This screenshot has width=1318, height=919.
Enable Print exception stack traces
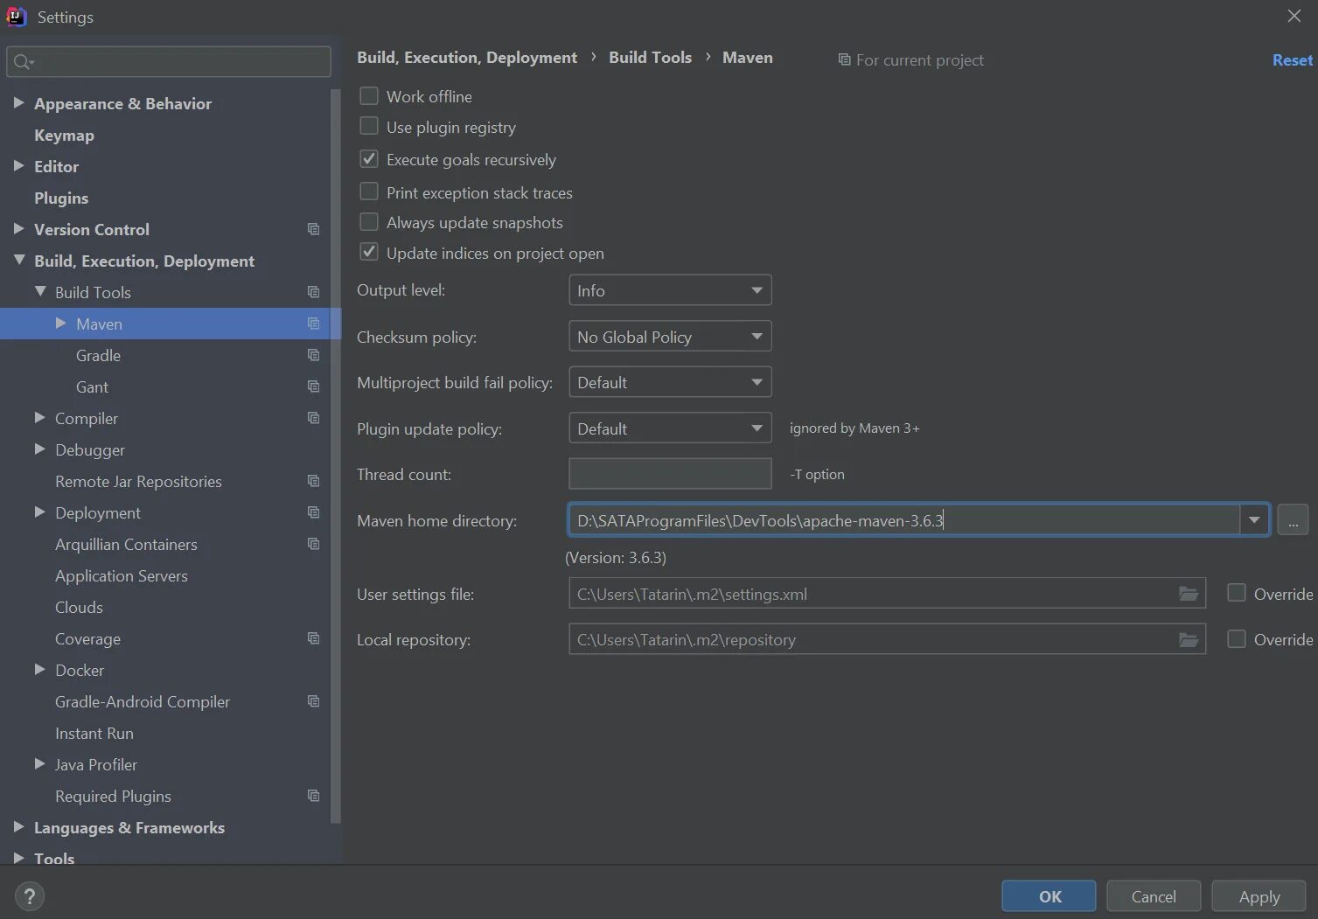pyautogui.click(x=369, y=191)
